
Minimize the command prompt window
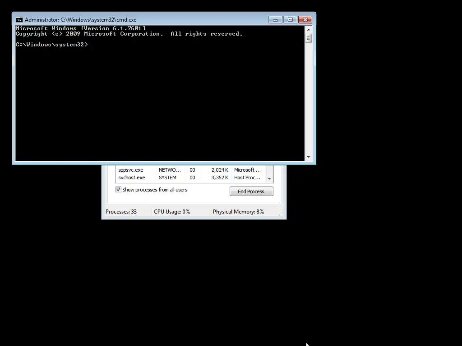[x=275, y=20]
